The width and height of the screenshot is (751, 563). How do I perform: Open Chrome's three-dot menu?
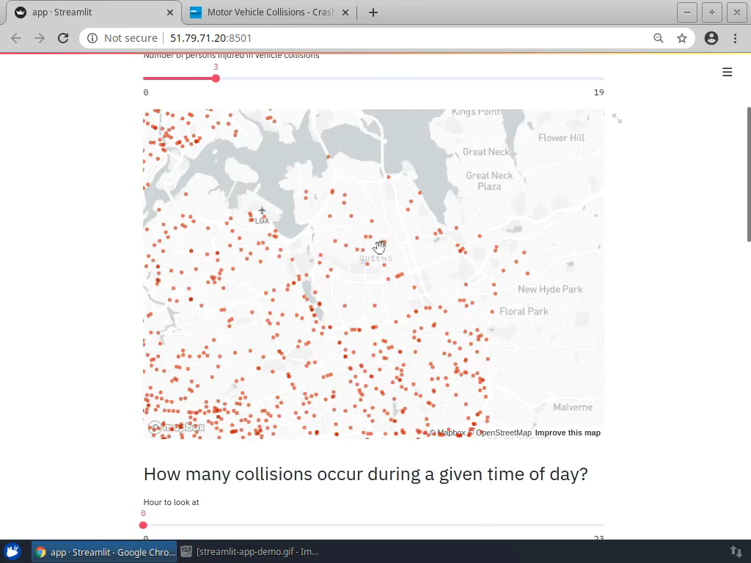735,38
